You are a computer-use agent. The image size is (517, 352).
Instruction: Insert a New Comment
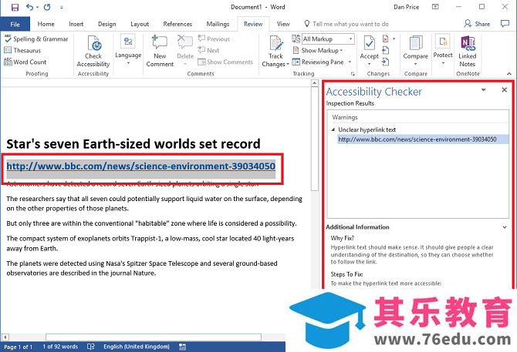point(160,51)
